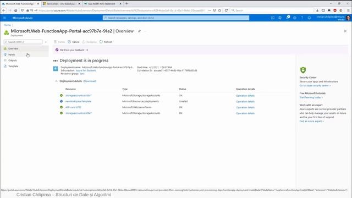Click the greyed Redeploy toolbar command

pos(89,42)
